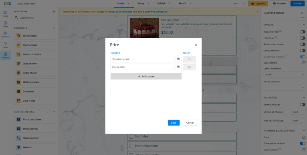Viewport: 307px width, 155px height.
Task: Collapse the Contact Details section
Action: (54, 112)
